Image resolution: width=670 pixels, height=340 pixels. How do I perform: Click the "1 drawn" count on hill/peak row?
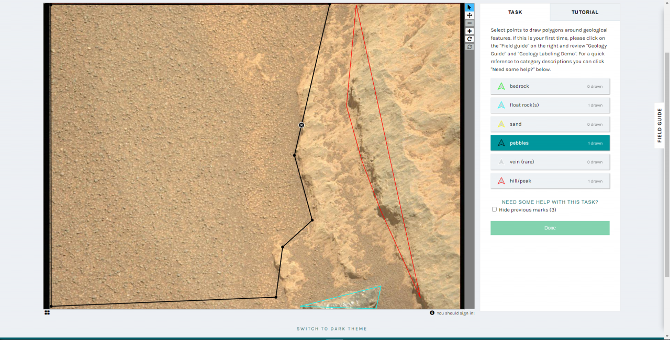pos(595,181)
